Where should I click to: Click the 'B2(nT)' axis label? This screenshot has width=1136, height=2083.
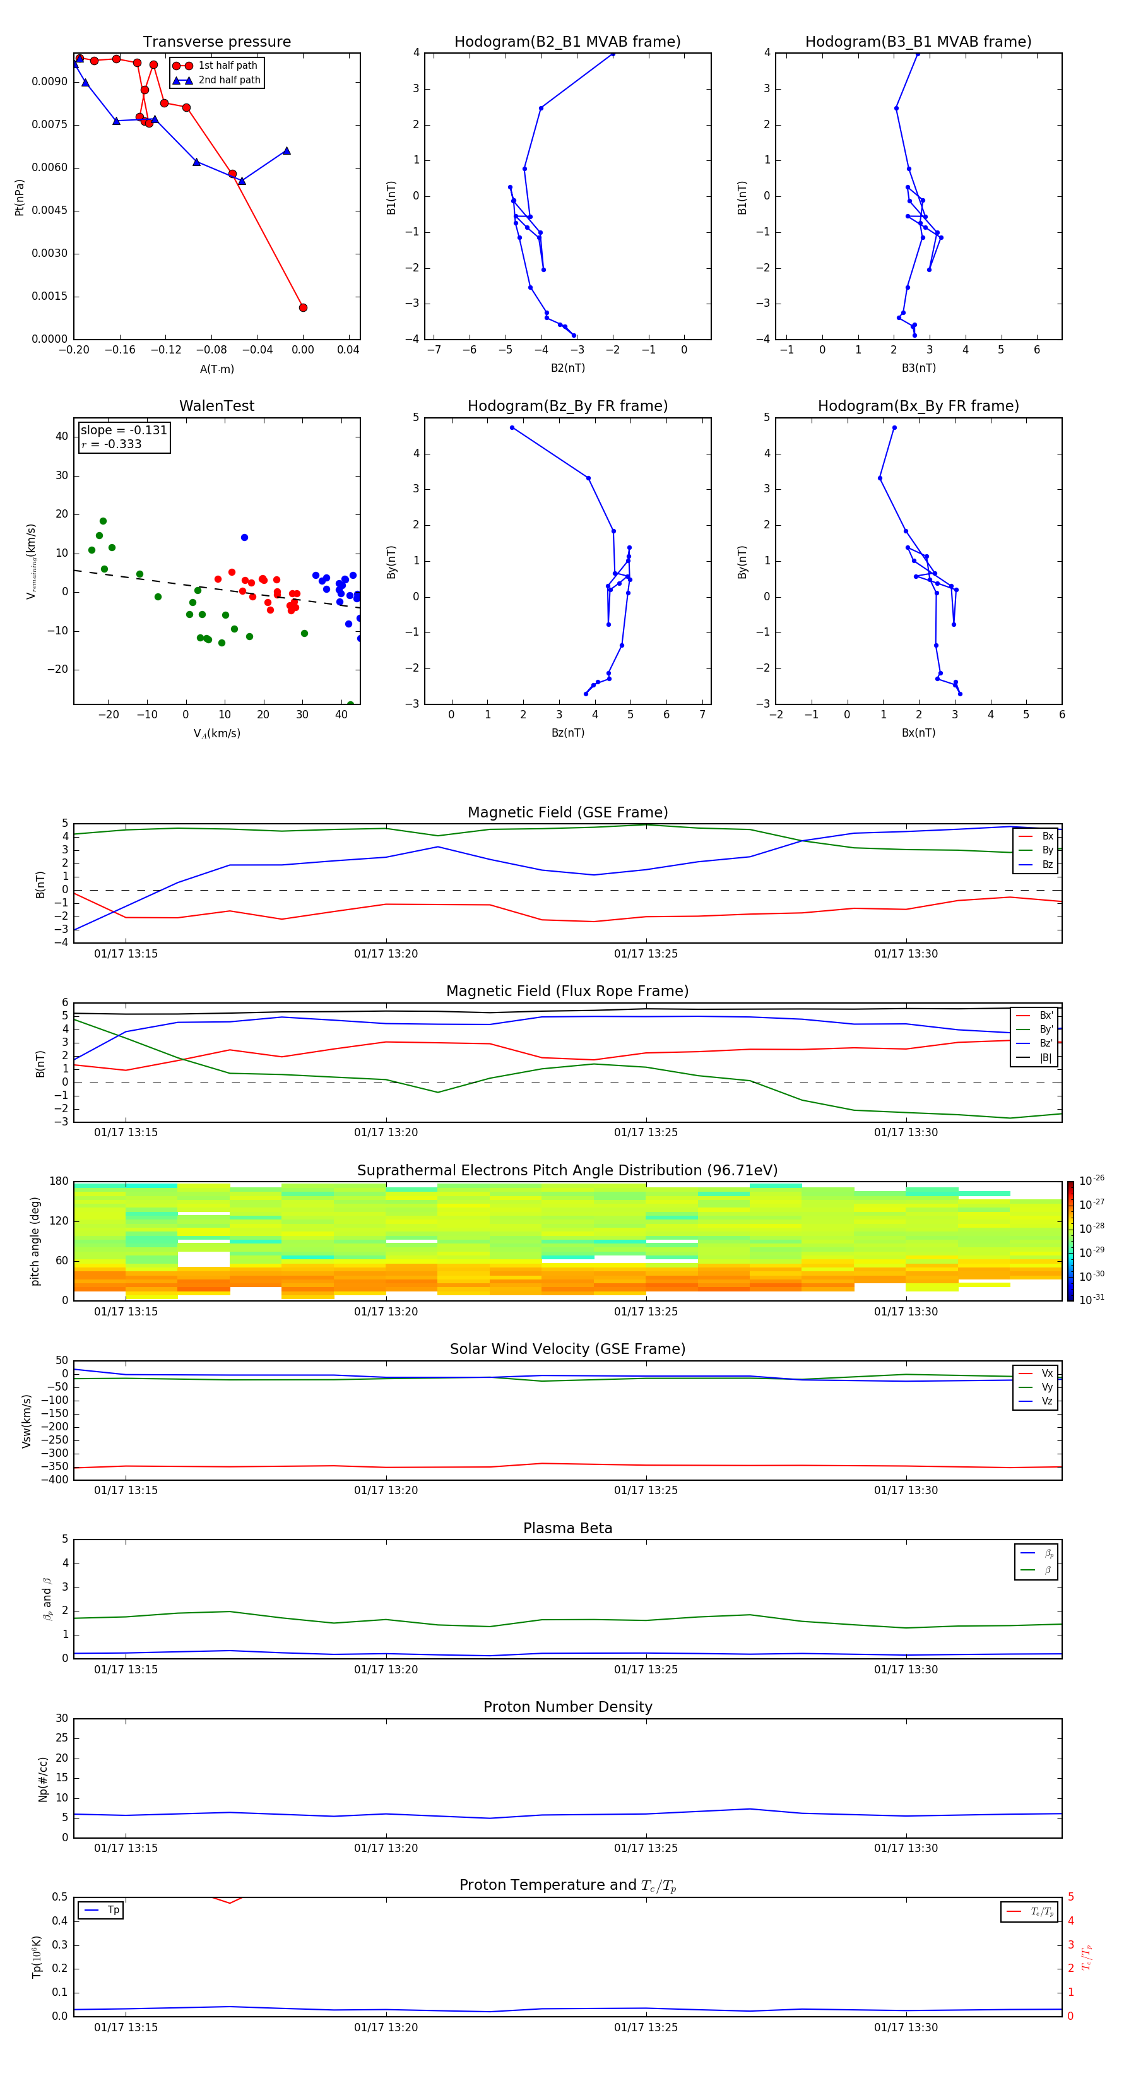click(567, 368)
